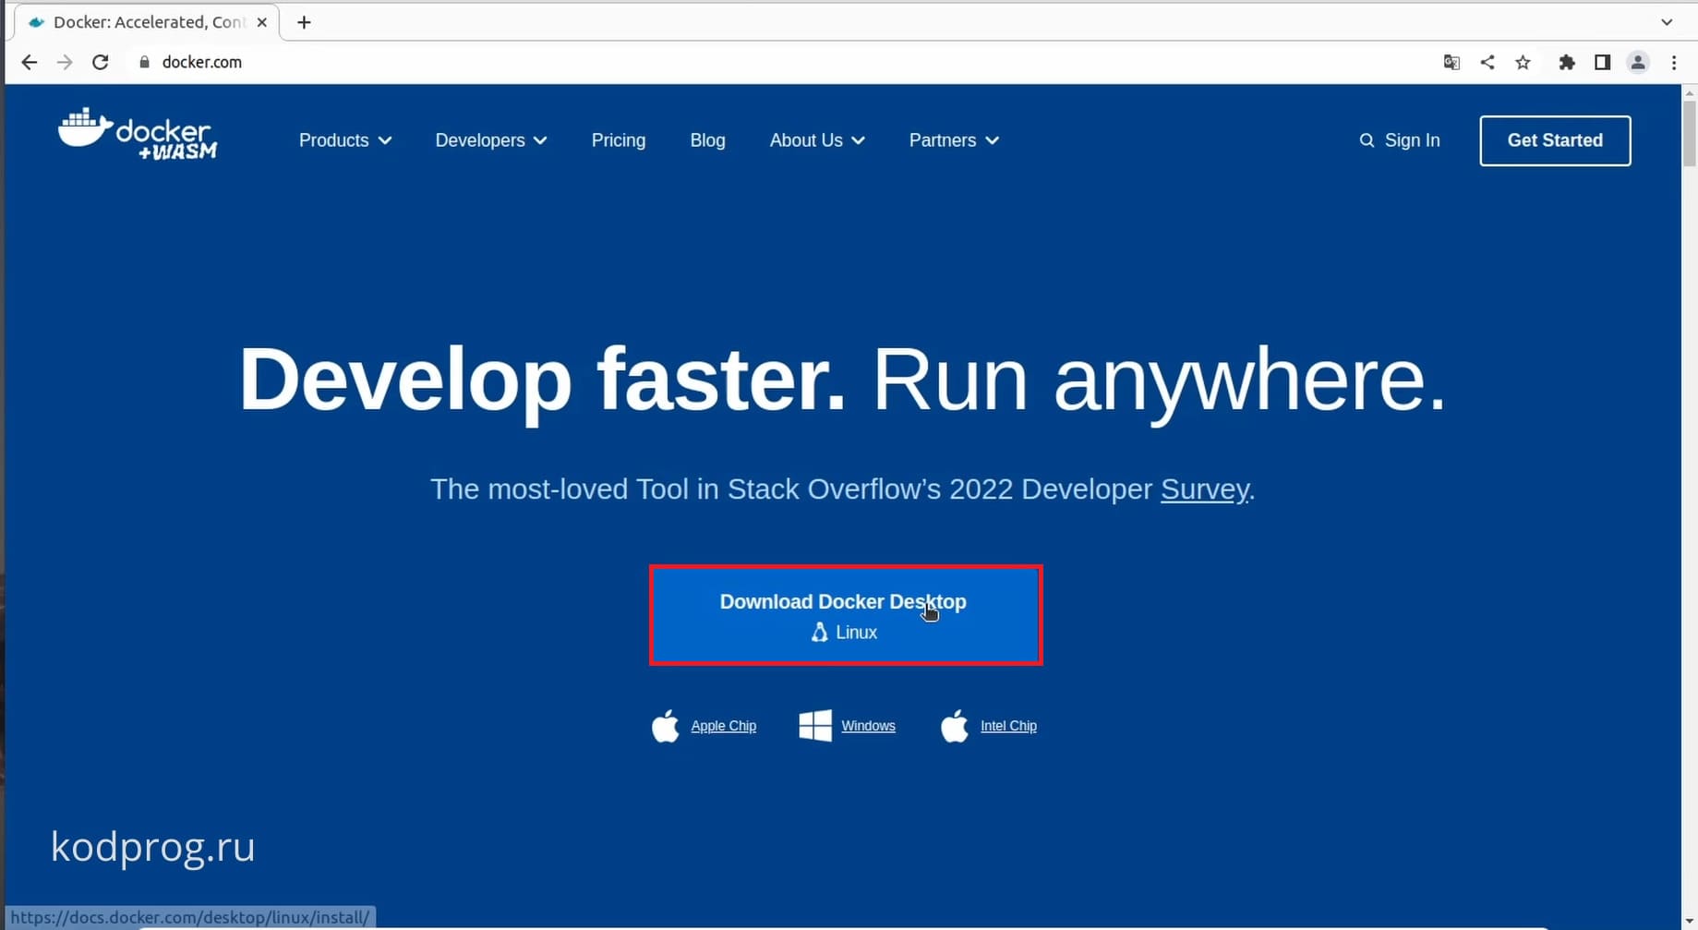Bookmark this page with the star

[1523, 62]
